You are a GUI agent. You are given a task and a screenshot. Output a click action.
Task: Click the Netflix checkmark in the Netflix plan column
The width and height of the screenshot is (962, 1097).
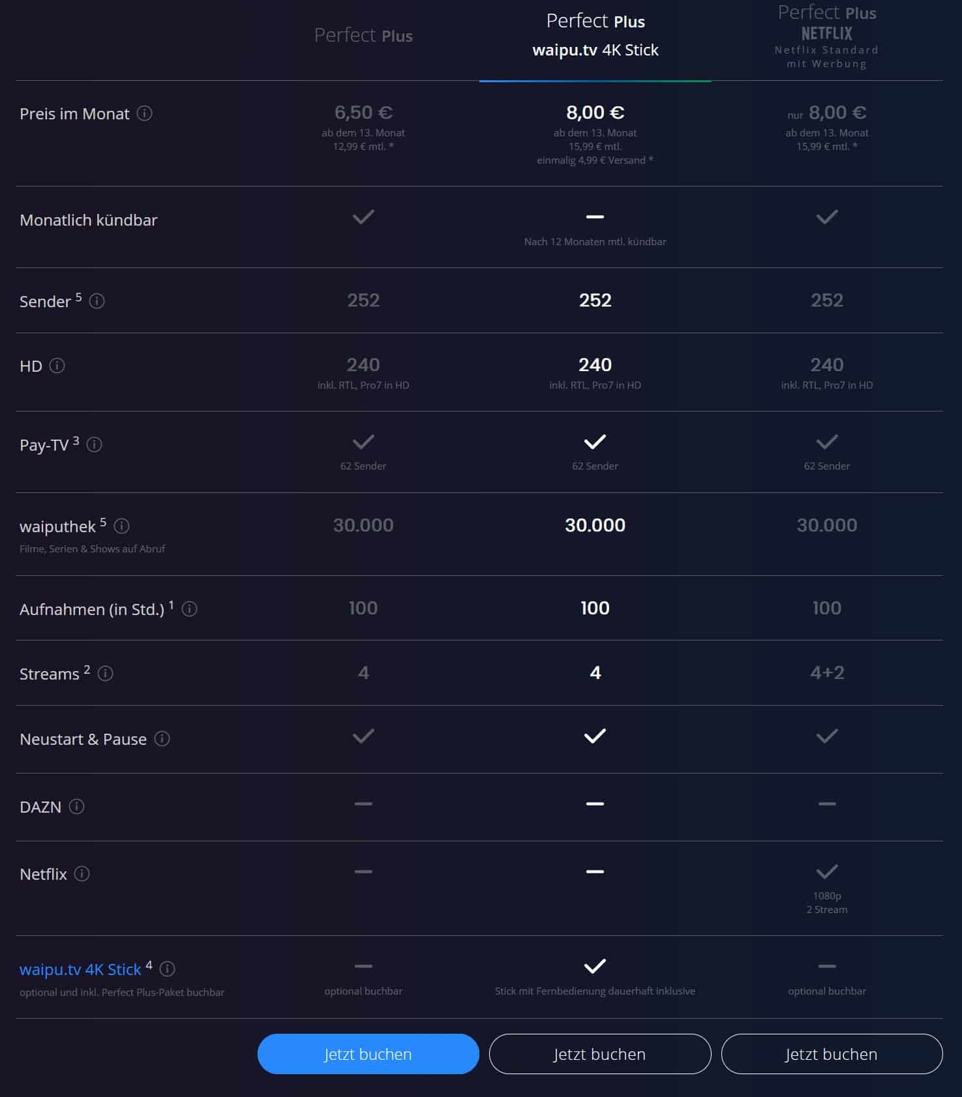(x=827, y=871)
